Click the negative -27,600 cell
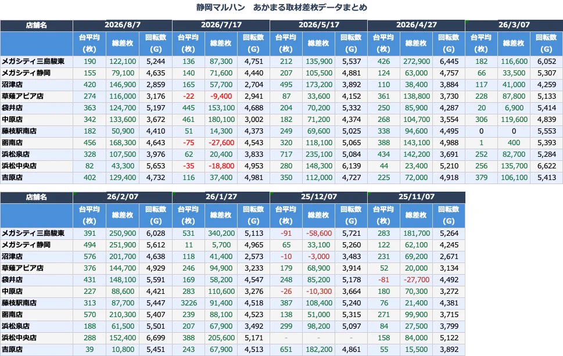The image size is (563, 356). click(x=221, y=143)
